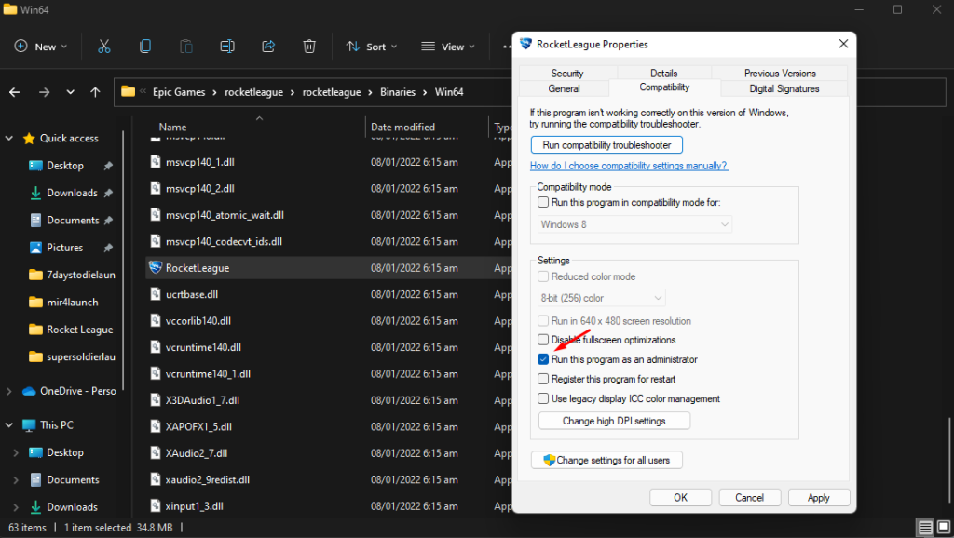954x538 pixels.
Task: Sort files by Name column header
Action: click(172, 127)
